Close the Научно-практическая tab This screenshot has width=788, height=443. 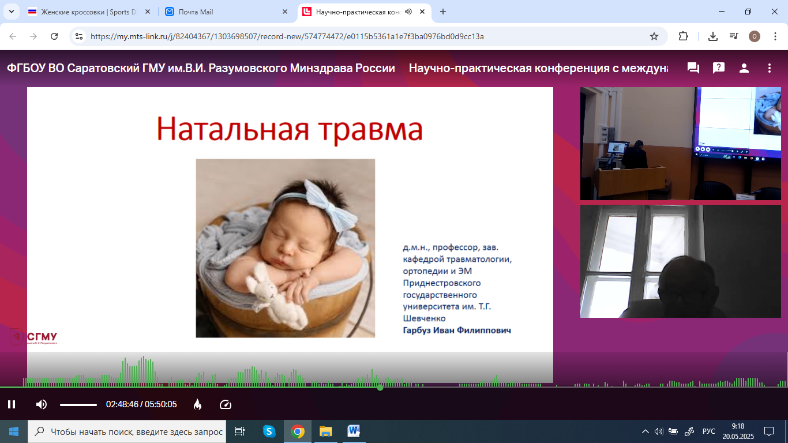pos(423,12)
